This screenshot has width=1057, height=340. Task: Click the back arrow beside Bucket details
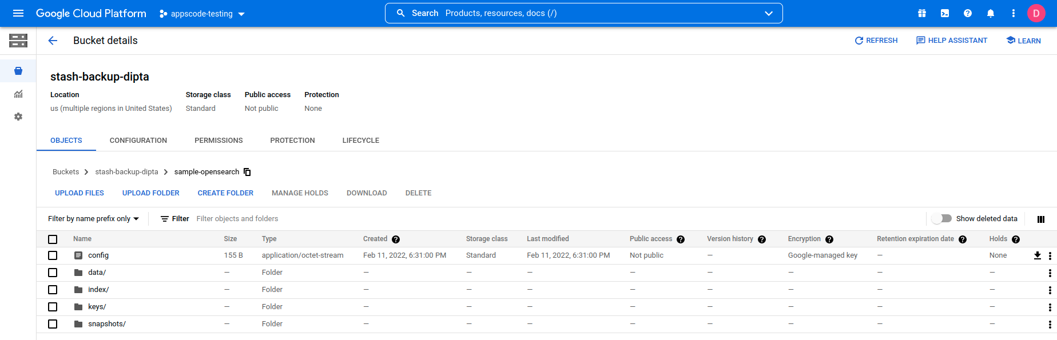53,41
